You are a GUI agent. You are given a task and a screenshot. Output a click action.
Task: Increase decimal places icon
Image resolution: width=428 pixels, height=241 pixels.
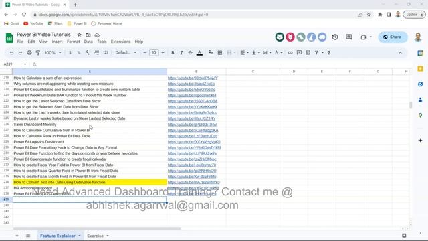(x=96, y=52)
